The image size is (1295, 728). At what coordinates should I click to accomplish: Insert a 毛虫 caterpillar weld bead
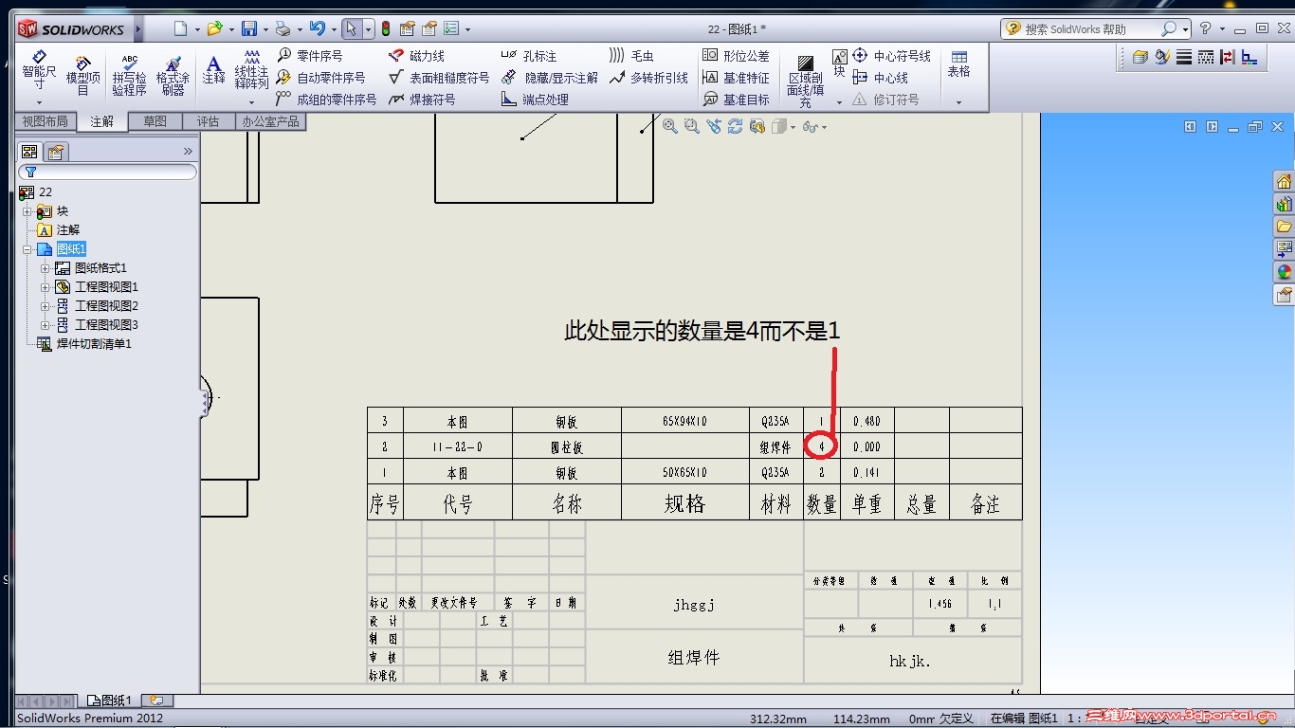pos(631,56)
